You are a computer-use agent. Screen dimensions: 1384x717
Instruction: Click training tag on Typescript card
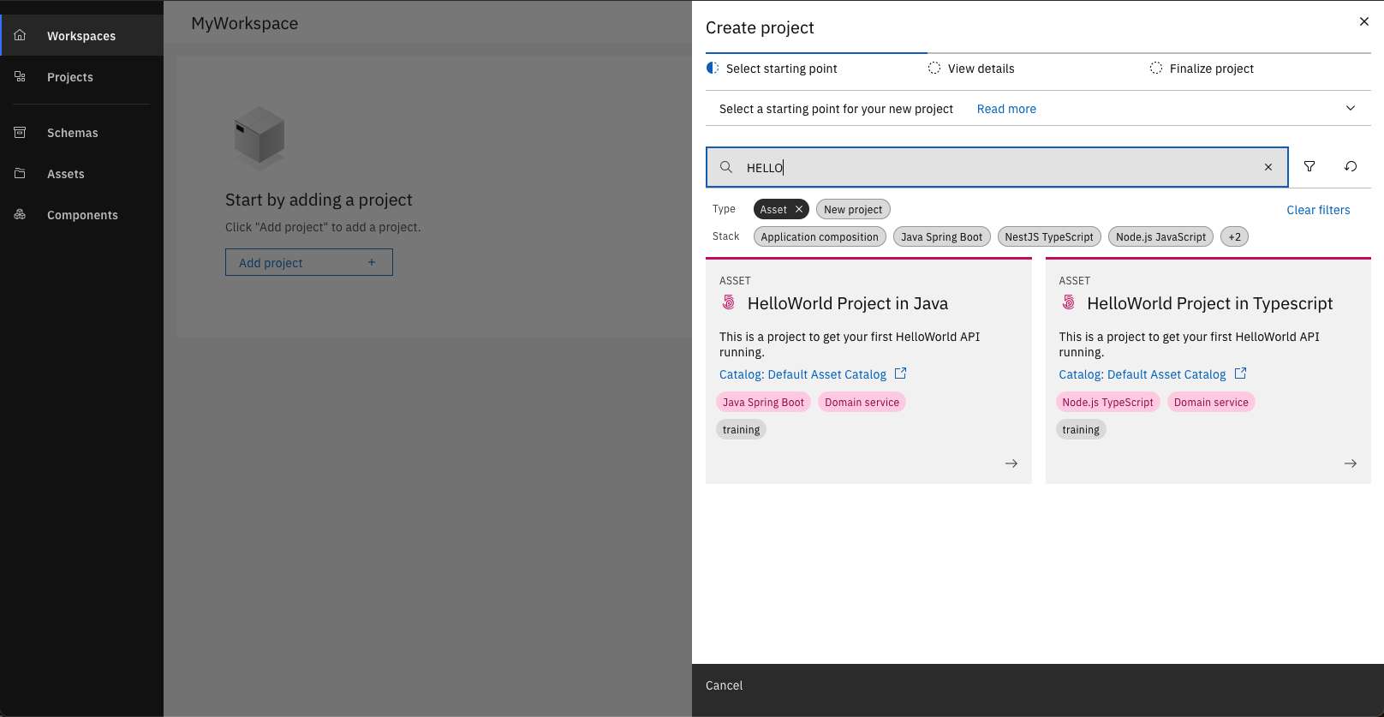pyautogui.click(x=1081, y=429)
